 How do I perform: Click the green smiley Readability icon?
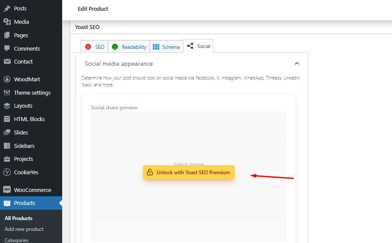pos(115,47)
